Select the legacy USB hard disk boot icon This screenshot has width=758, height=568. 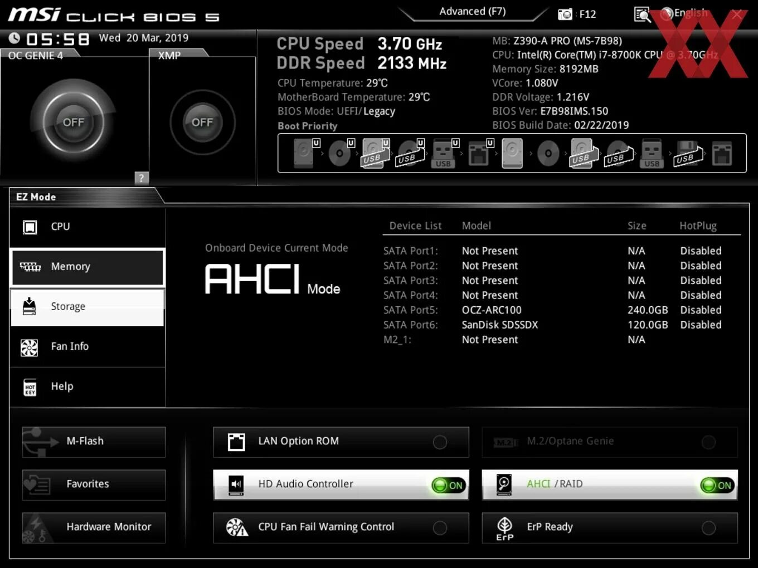point(583,153)
